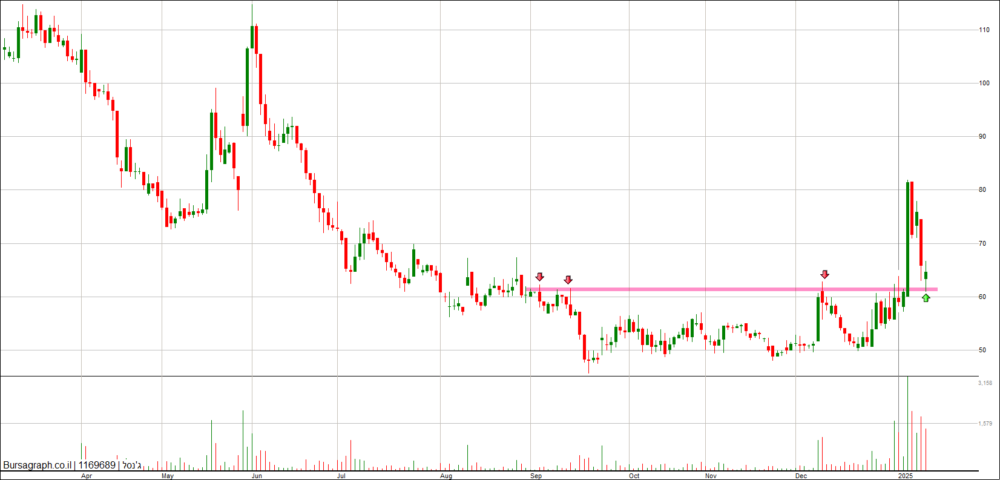Viewport: 1000px width, 480px height.
Task: Select the Dec month label
Action: coord(801,476)
